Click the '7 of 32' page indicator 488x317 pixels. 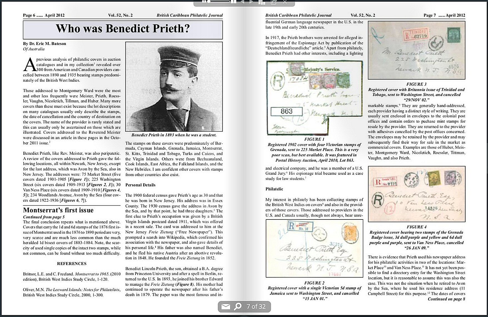pyautogui.click(x=256, y=306)
